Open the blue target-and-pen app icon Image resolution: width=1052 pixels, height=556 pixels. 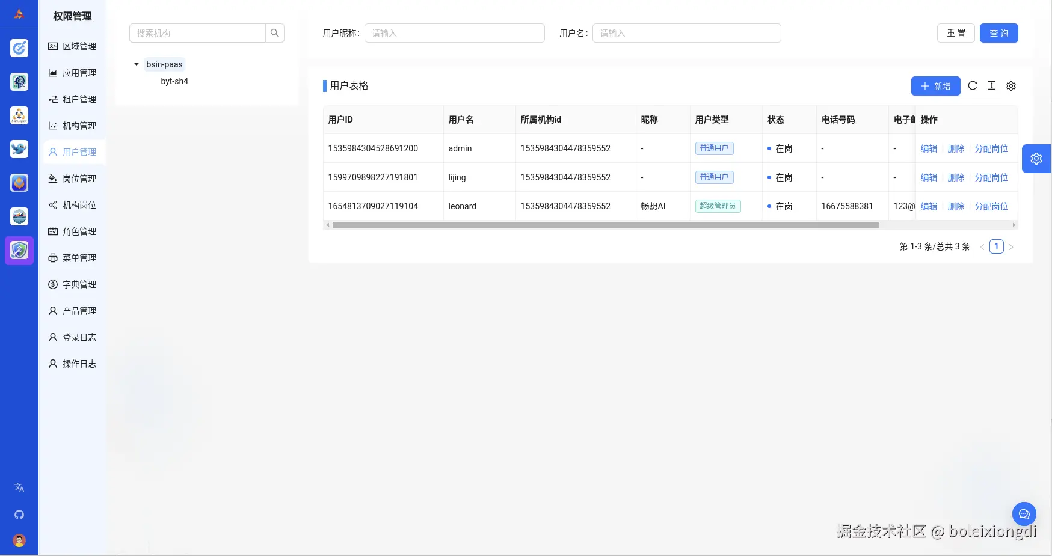19,48
